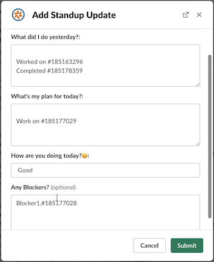Click the "What did I do yesterday?:" label
Screen dimensions: 214x262
[x=45, y=37]
